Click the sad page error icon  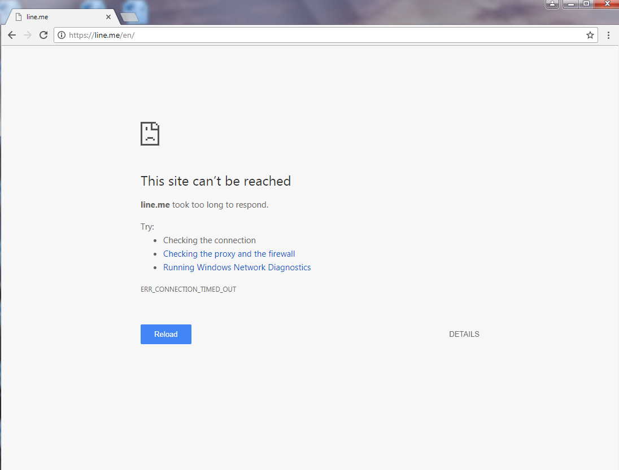pos(150,134)
